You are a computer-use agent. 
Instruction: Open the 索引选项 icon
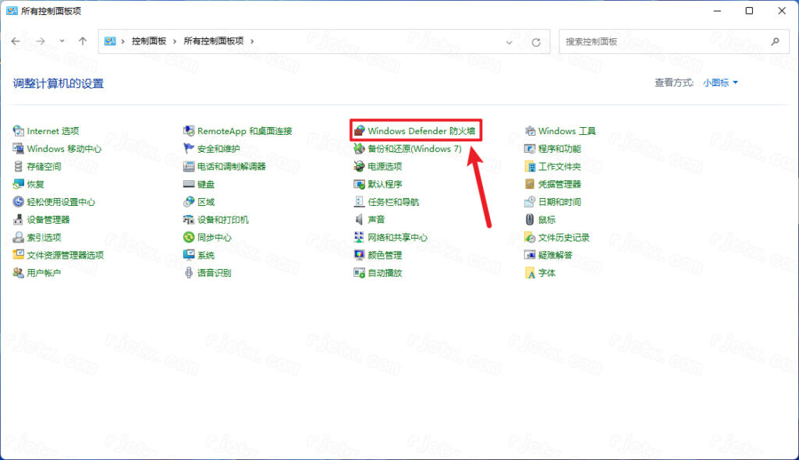(x=19, y=237)
